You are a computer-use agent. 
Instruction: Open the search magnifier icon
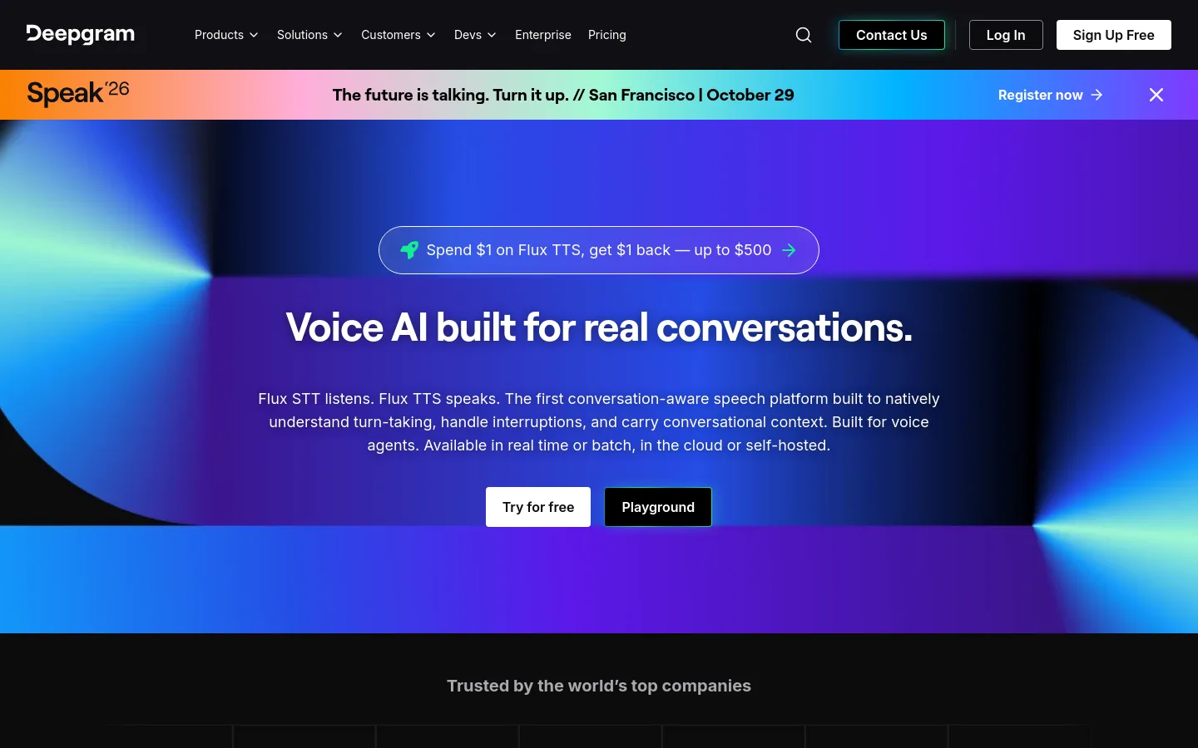coord(804,35)
